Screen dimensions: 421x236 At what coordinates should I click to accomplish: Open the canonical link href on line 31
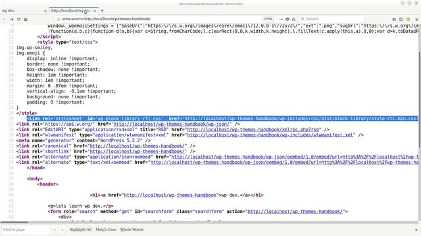point(137,146)
